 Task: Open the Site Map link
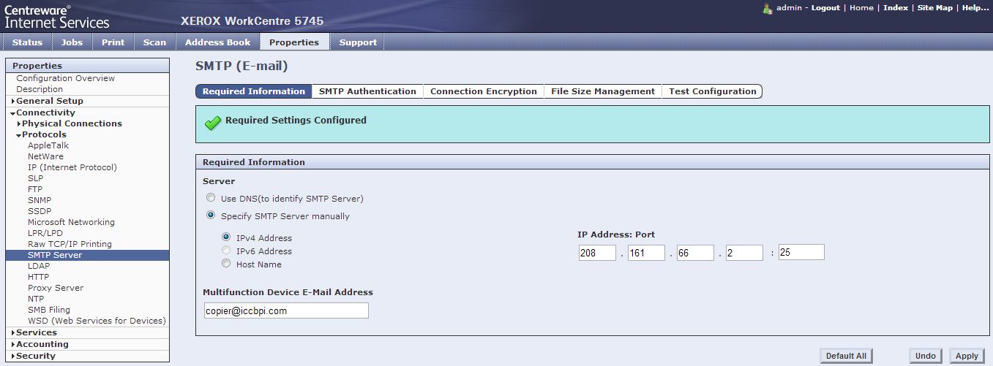(x=935, y=8)
